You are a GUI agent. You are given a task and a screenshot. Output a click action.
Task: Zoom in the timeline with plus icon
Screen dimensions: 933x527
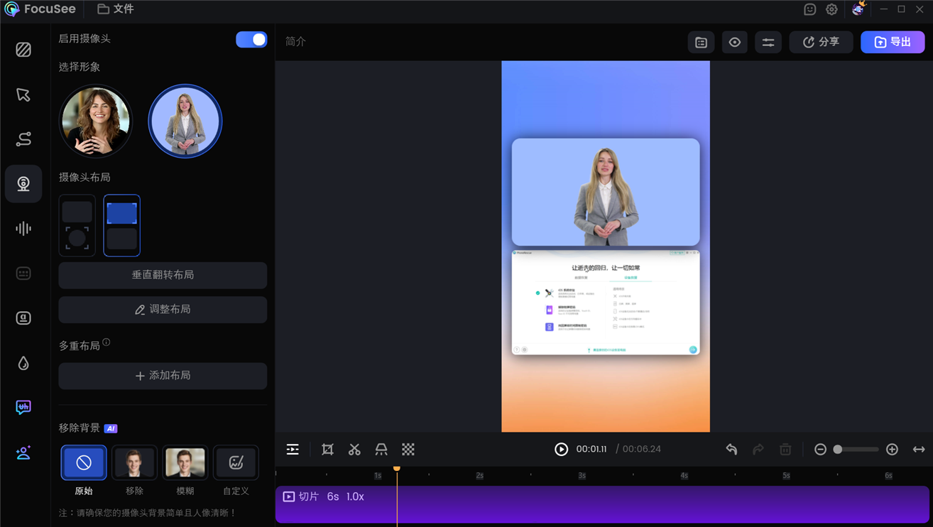(x=893, y=450)
